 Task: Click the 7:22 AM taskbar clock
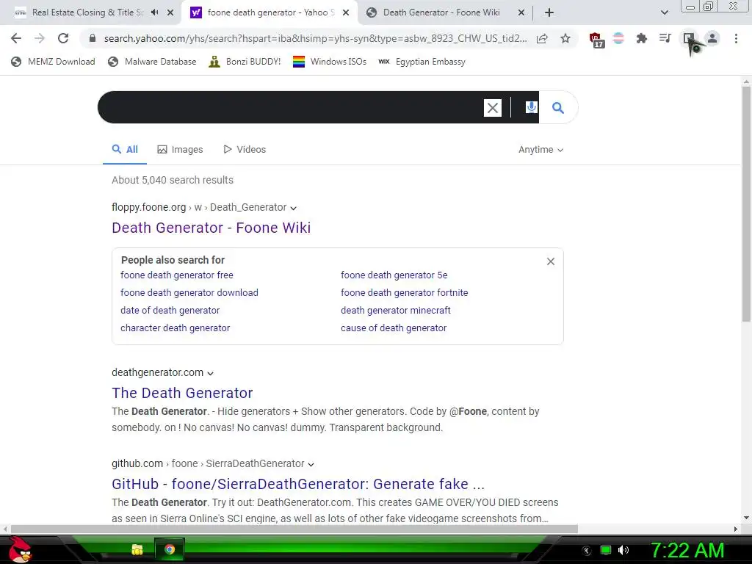pyautogui.click(x=687, y=550)
